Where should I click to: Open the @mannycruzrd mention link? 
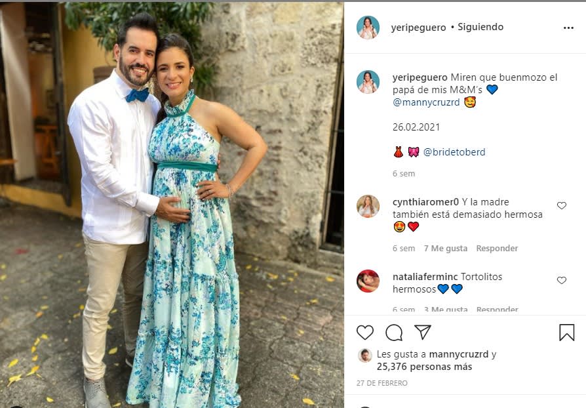coord(426,102)
